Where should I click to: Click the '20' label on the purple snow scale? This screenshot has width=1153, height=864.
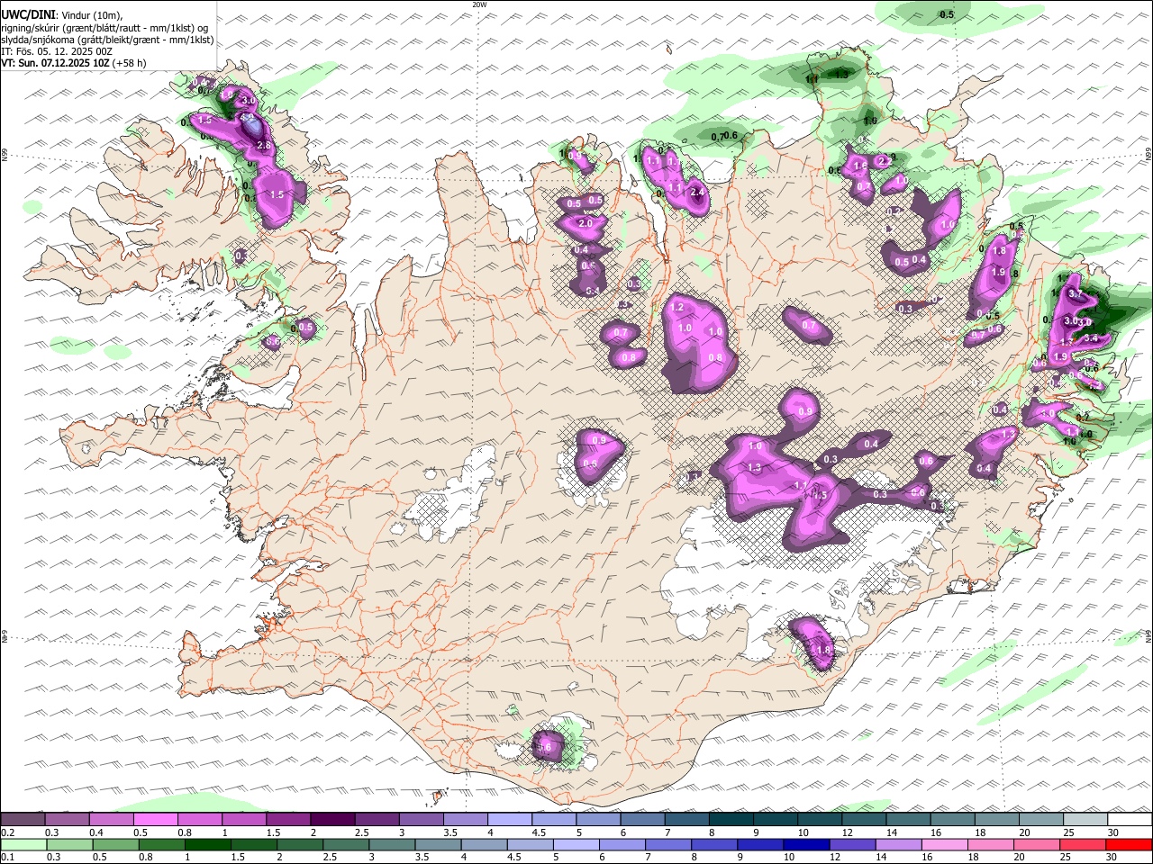click(x=1025, y=832)
